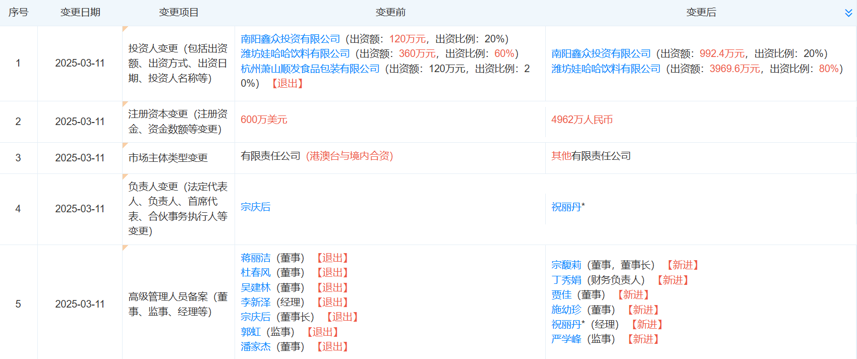Open 李新泽 manager link
This screenshot has height=359, width=857.
[255, 302]
